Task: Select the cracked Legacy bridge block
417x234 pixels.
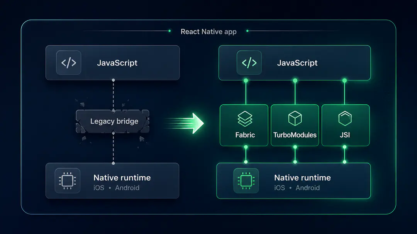Action: (112, 121)
